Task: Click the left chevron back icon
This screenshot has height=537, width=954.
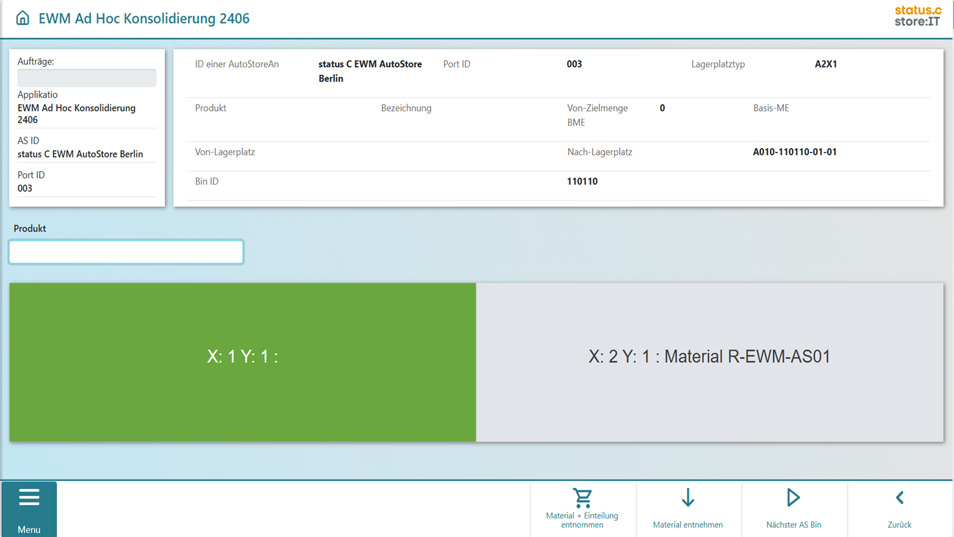Action: [899, 498]
